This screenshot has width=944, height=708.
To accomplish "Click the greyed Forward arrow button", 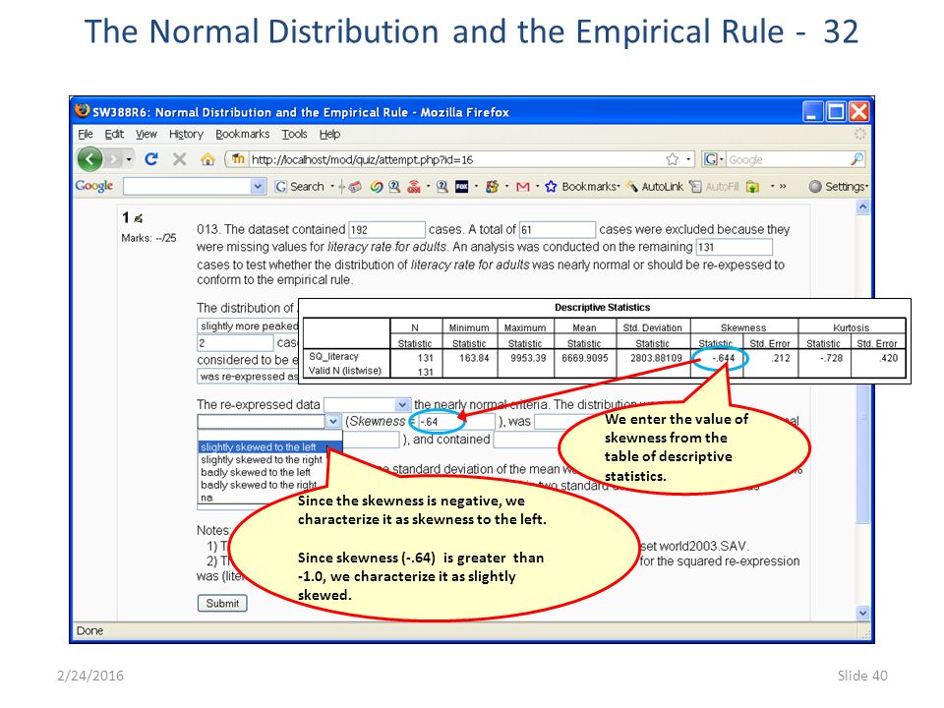I will [x=112, y=159].
